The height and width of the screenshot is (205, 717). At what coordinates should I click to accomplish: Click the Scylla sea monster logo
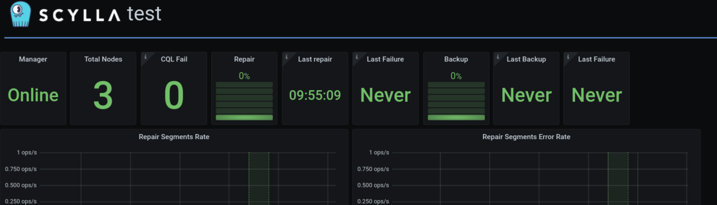20,14
